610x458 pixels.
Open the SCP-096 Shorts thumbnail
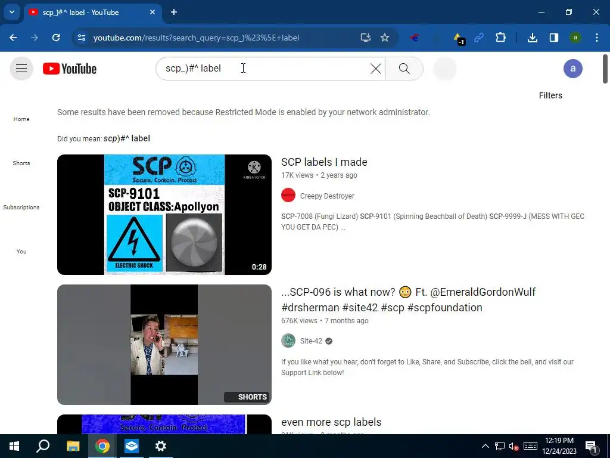[164, 345]
